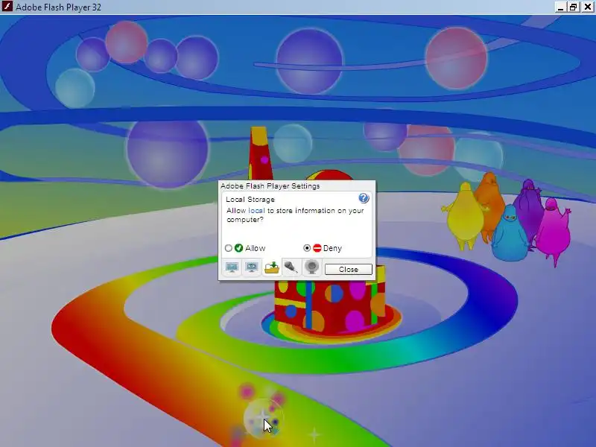The height and width of the screenshot is (447, 596).
Task: Click the green checkmark Allow icon
Action: point(238,248)
